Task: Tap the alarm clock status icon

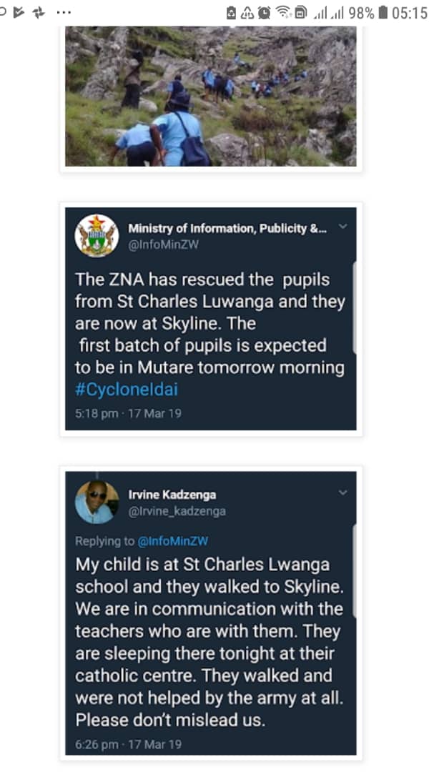Action: (x=264, y=13)
